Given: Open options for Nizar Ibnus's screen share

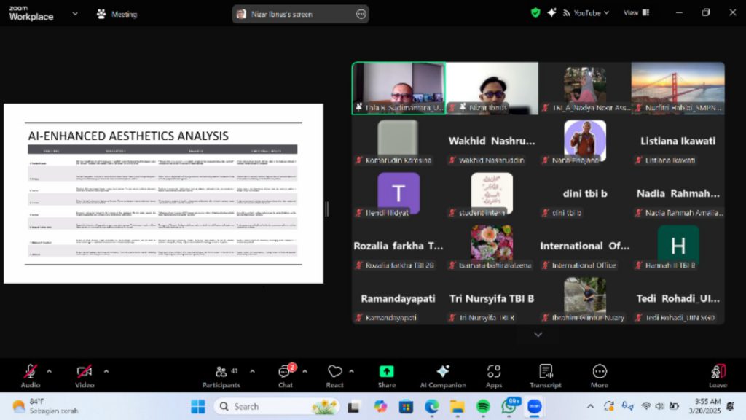Looking at the screenshot, I should click(361, 15).
